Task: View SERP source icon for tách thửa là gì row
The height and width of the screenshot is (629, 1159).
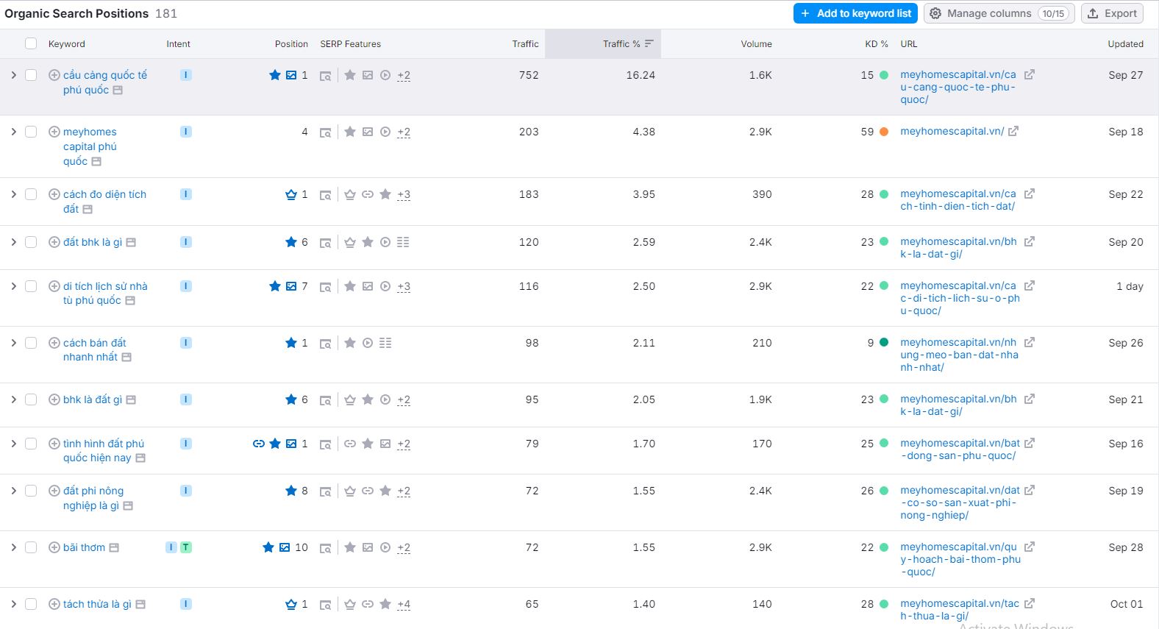Action: point(326,605)
